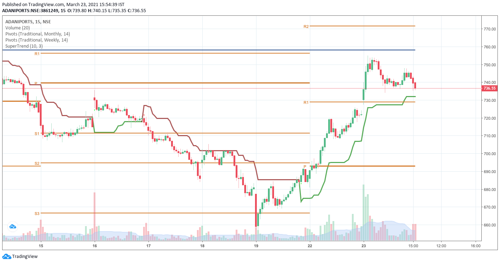Select the ADANIPORTS, 15, NSE legend title

click(x=28, y=22)
